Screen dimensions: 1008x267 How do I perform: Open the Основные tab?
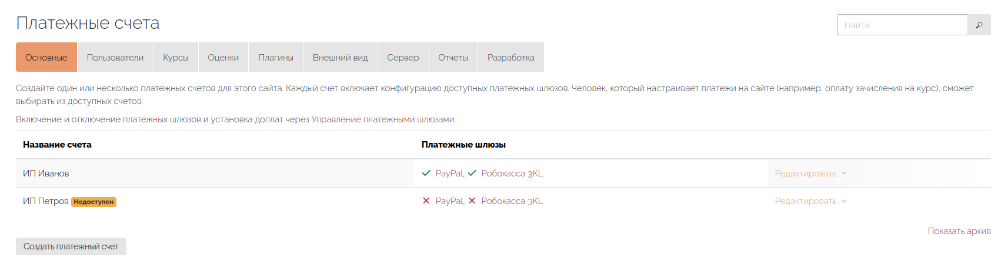click(x=46, y=58)
